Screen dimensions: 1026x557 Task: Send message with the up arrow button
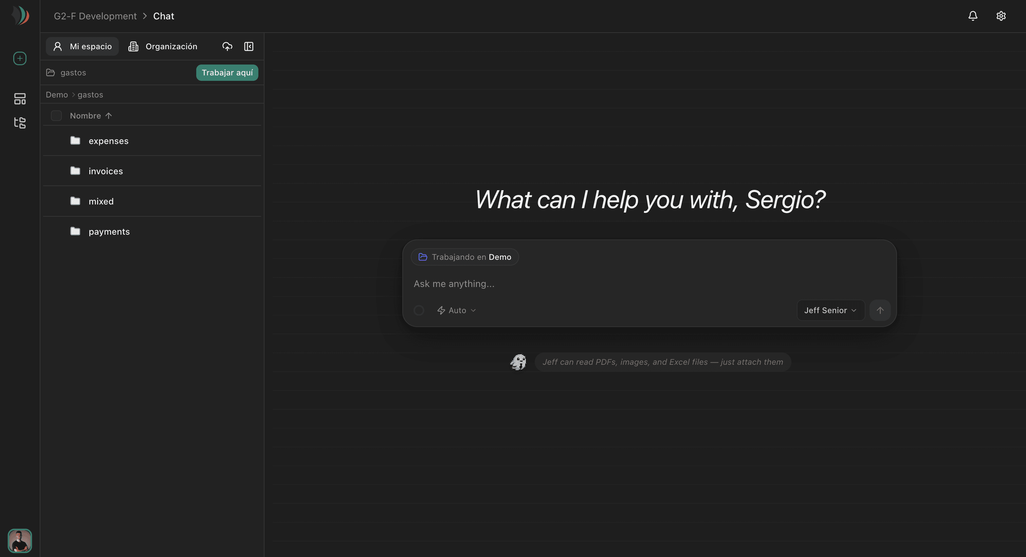coord(880,310)
